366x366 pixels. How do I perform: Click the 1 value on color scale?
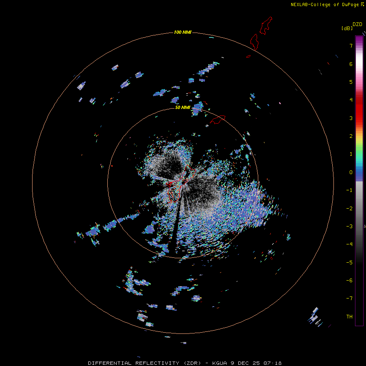tap(351, 154)
